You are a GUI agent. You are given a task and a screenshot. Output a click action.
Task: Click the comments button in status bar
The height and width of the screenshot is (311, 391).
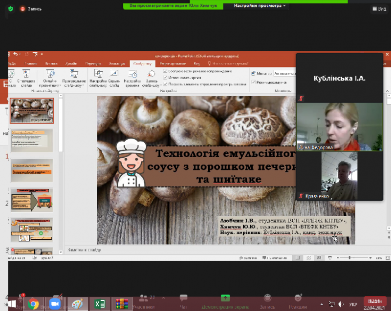(x=275, y=258)
